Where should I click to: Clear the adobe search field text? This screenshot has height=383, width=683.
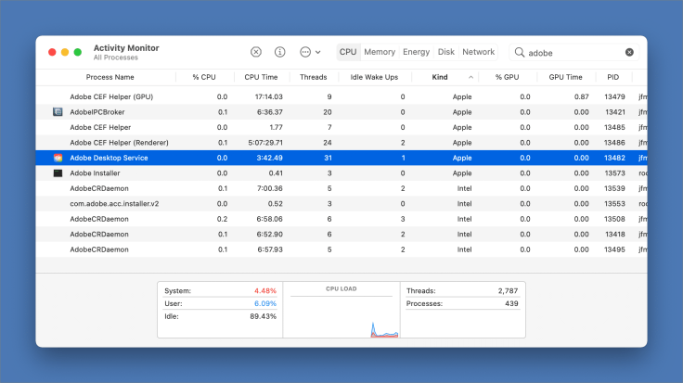click(x=629, y=52)
